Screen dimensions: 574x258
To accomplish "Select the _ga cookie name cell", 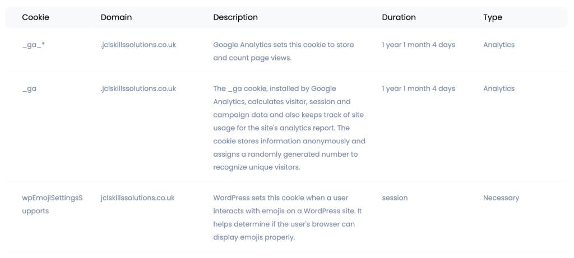I will click(x=29, y=88).
